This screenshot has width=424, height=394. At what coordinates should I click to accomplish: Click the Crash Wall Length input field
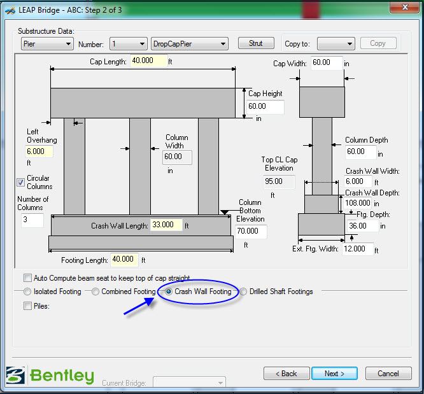[166, 225]
